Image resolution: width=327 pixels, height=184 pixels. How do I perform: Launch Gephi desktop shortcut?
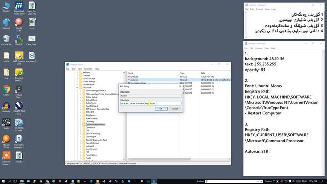tap(6, 124)
